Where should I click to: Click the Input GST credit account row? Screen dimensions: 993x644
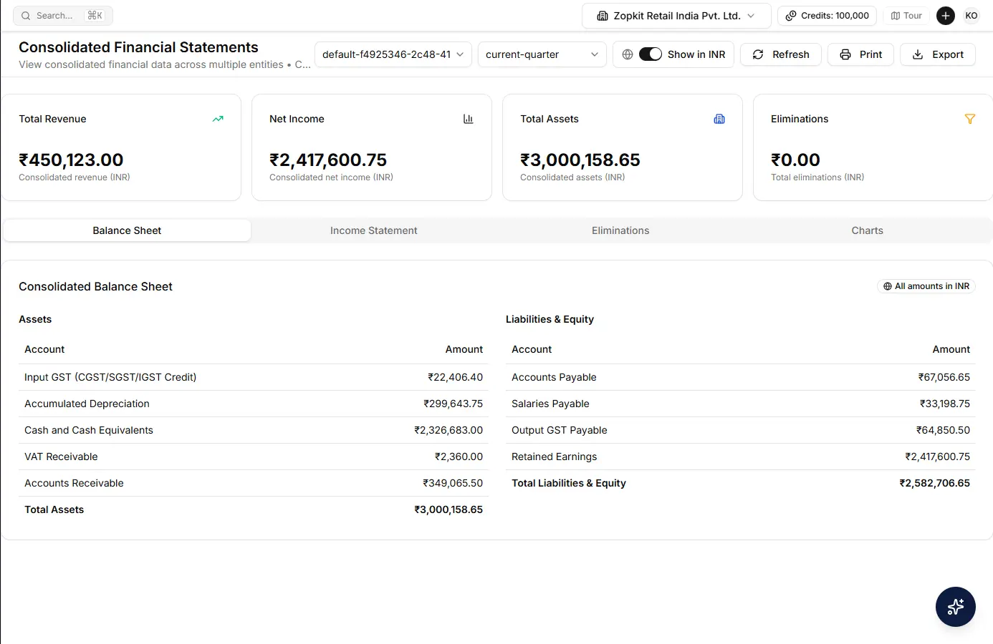tap(254, 377)
